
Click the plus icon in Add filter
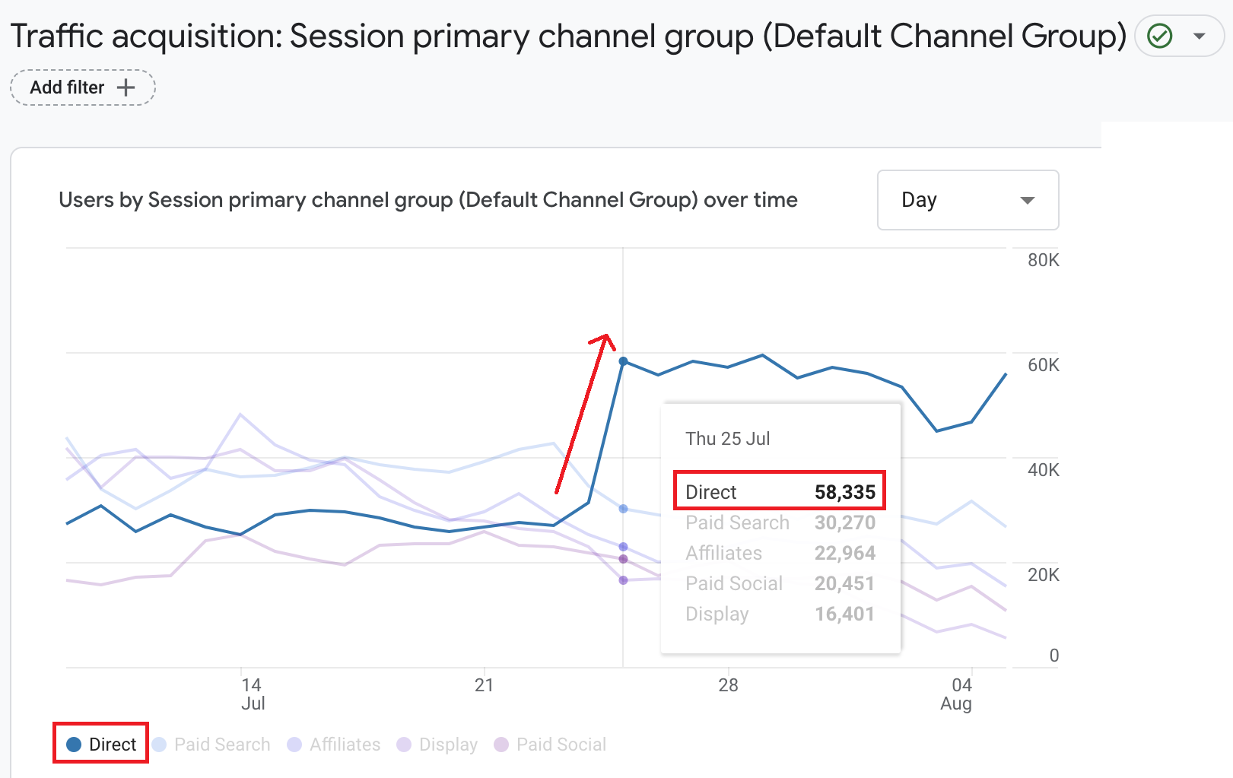[x=126, y=87]
